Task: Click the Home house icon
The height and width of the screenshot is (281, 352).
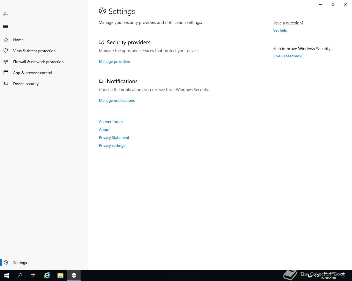Action: click(6, 40)
